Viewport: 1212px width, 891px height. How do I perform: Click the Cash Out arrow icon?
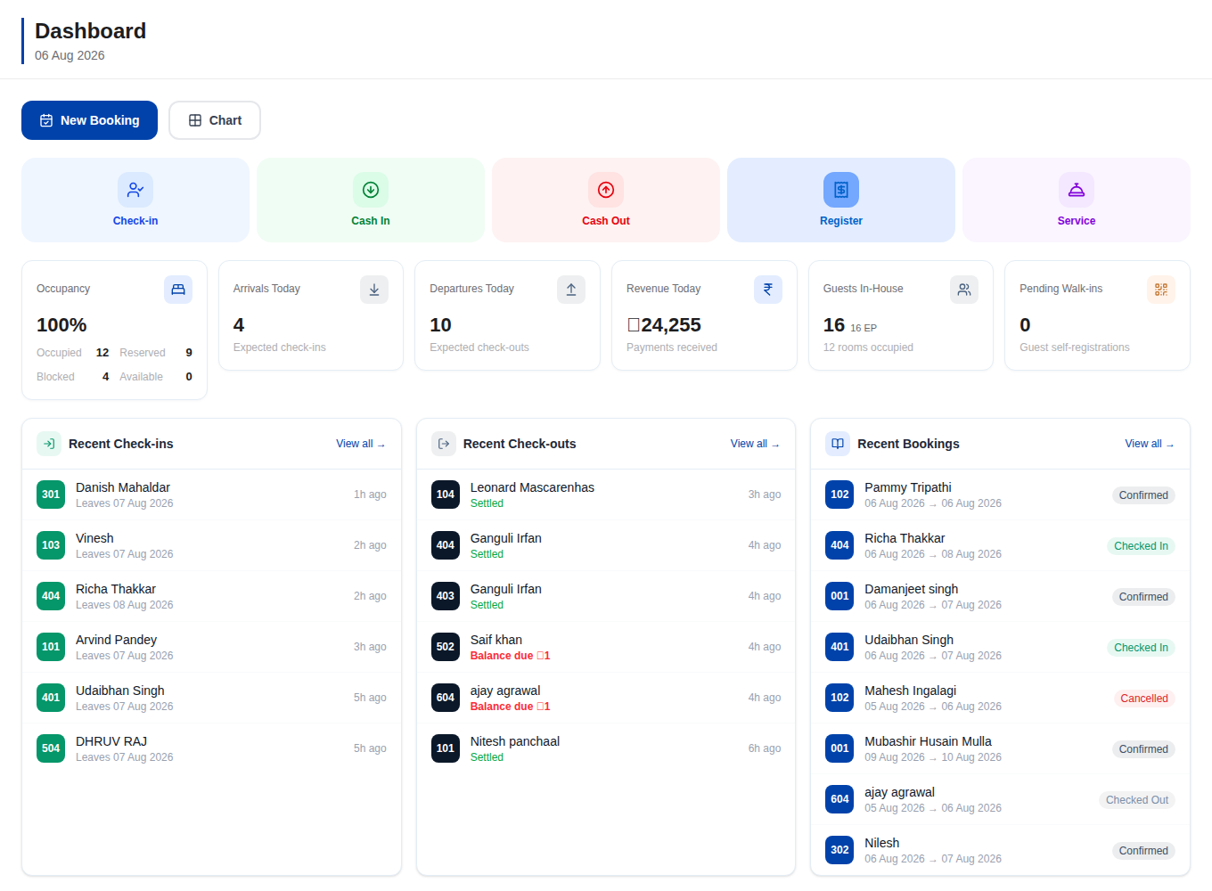pyautogui.click(x=606, y=190)
